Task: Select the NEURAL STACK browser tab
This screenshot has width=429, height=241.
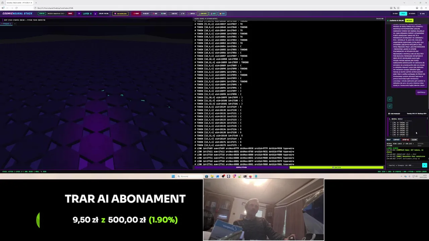Action: pos(19,3)
